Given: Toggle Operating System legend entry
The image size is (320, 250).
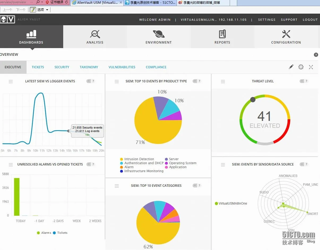Looking at the screenshot, I should pos(181,163).
